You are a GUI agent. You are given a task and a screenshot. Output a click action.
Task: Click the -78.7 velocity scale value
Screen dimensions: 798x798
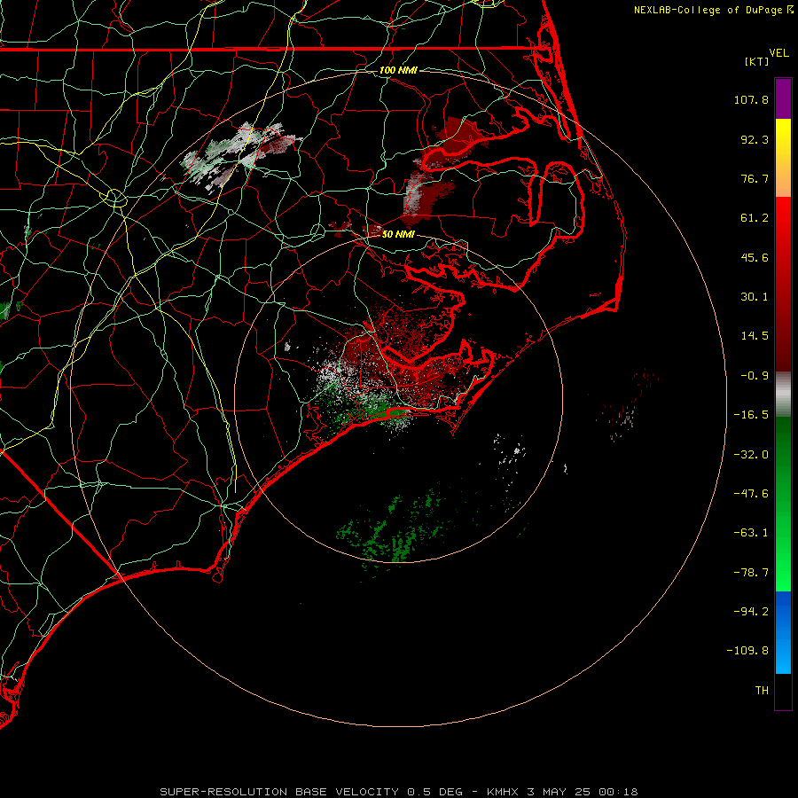click(751, 573)
